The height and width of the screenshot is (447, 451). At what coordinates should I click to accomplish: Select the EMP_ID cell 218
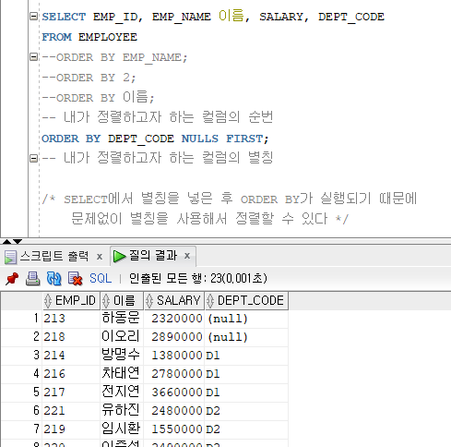71,337
